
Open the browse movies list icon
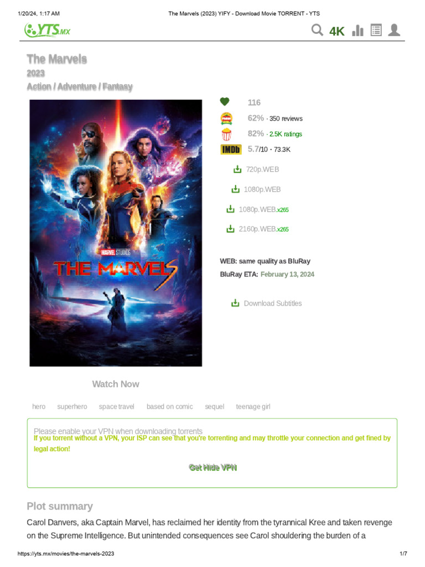[376, 30]
